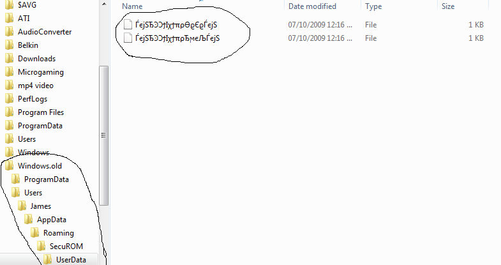Select the Microgaming folder icon

[10, 72]
